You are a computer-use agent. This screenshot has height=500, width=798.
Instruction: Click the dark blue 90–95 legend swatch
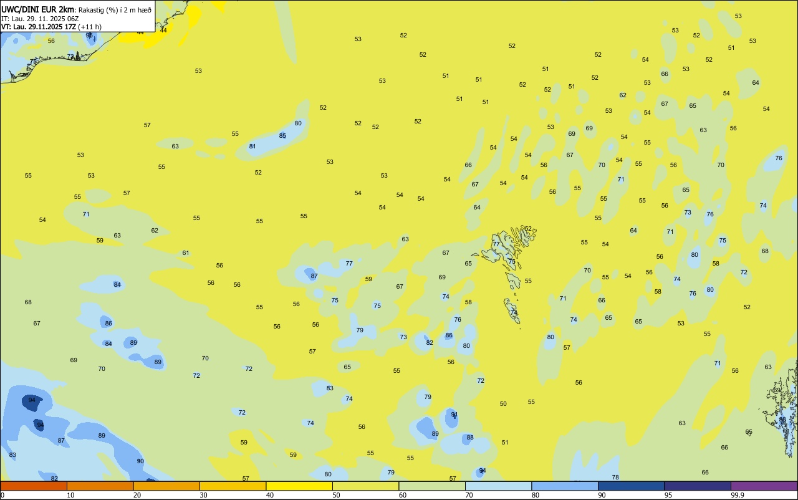631,486
